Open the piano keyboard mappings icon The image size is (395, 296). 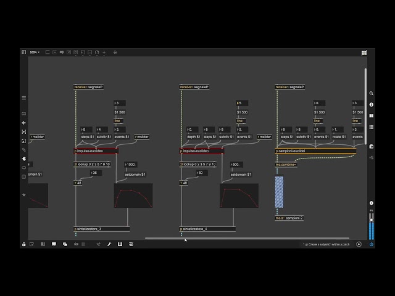click(120, 244)
